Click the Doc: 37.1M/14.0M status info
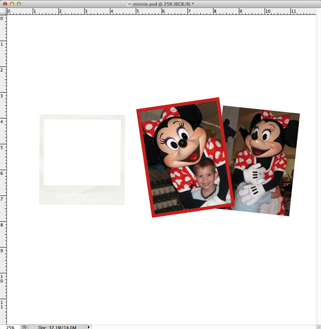 [x=57, y=327]
